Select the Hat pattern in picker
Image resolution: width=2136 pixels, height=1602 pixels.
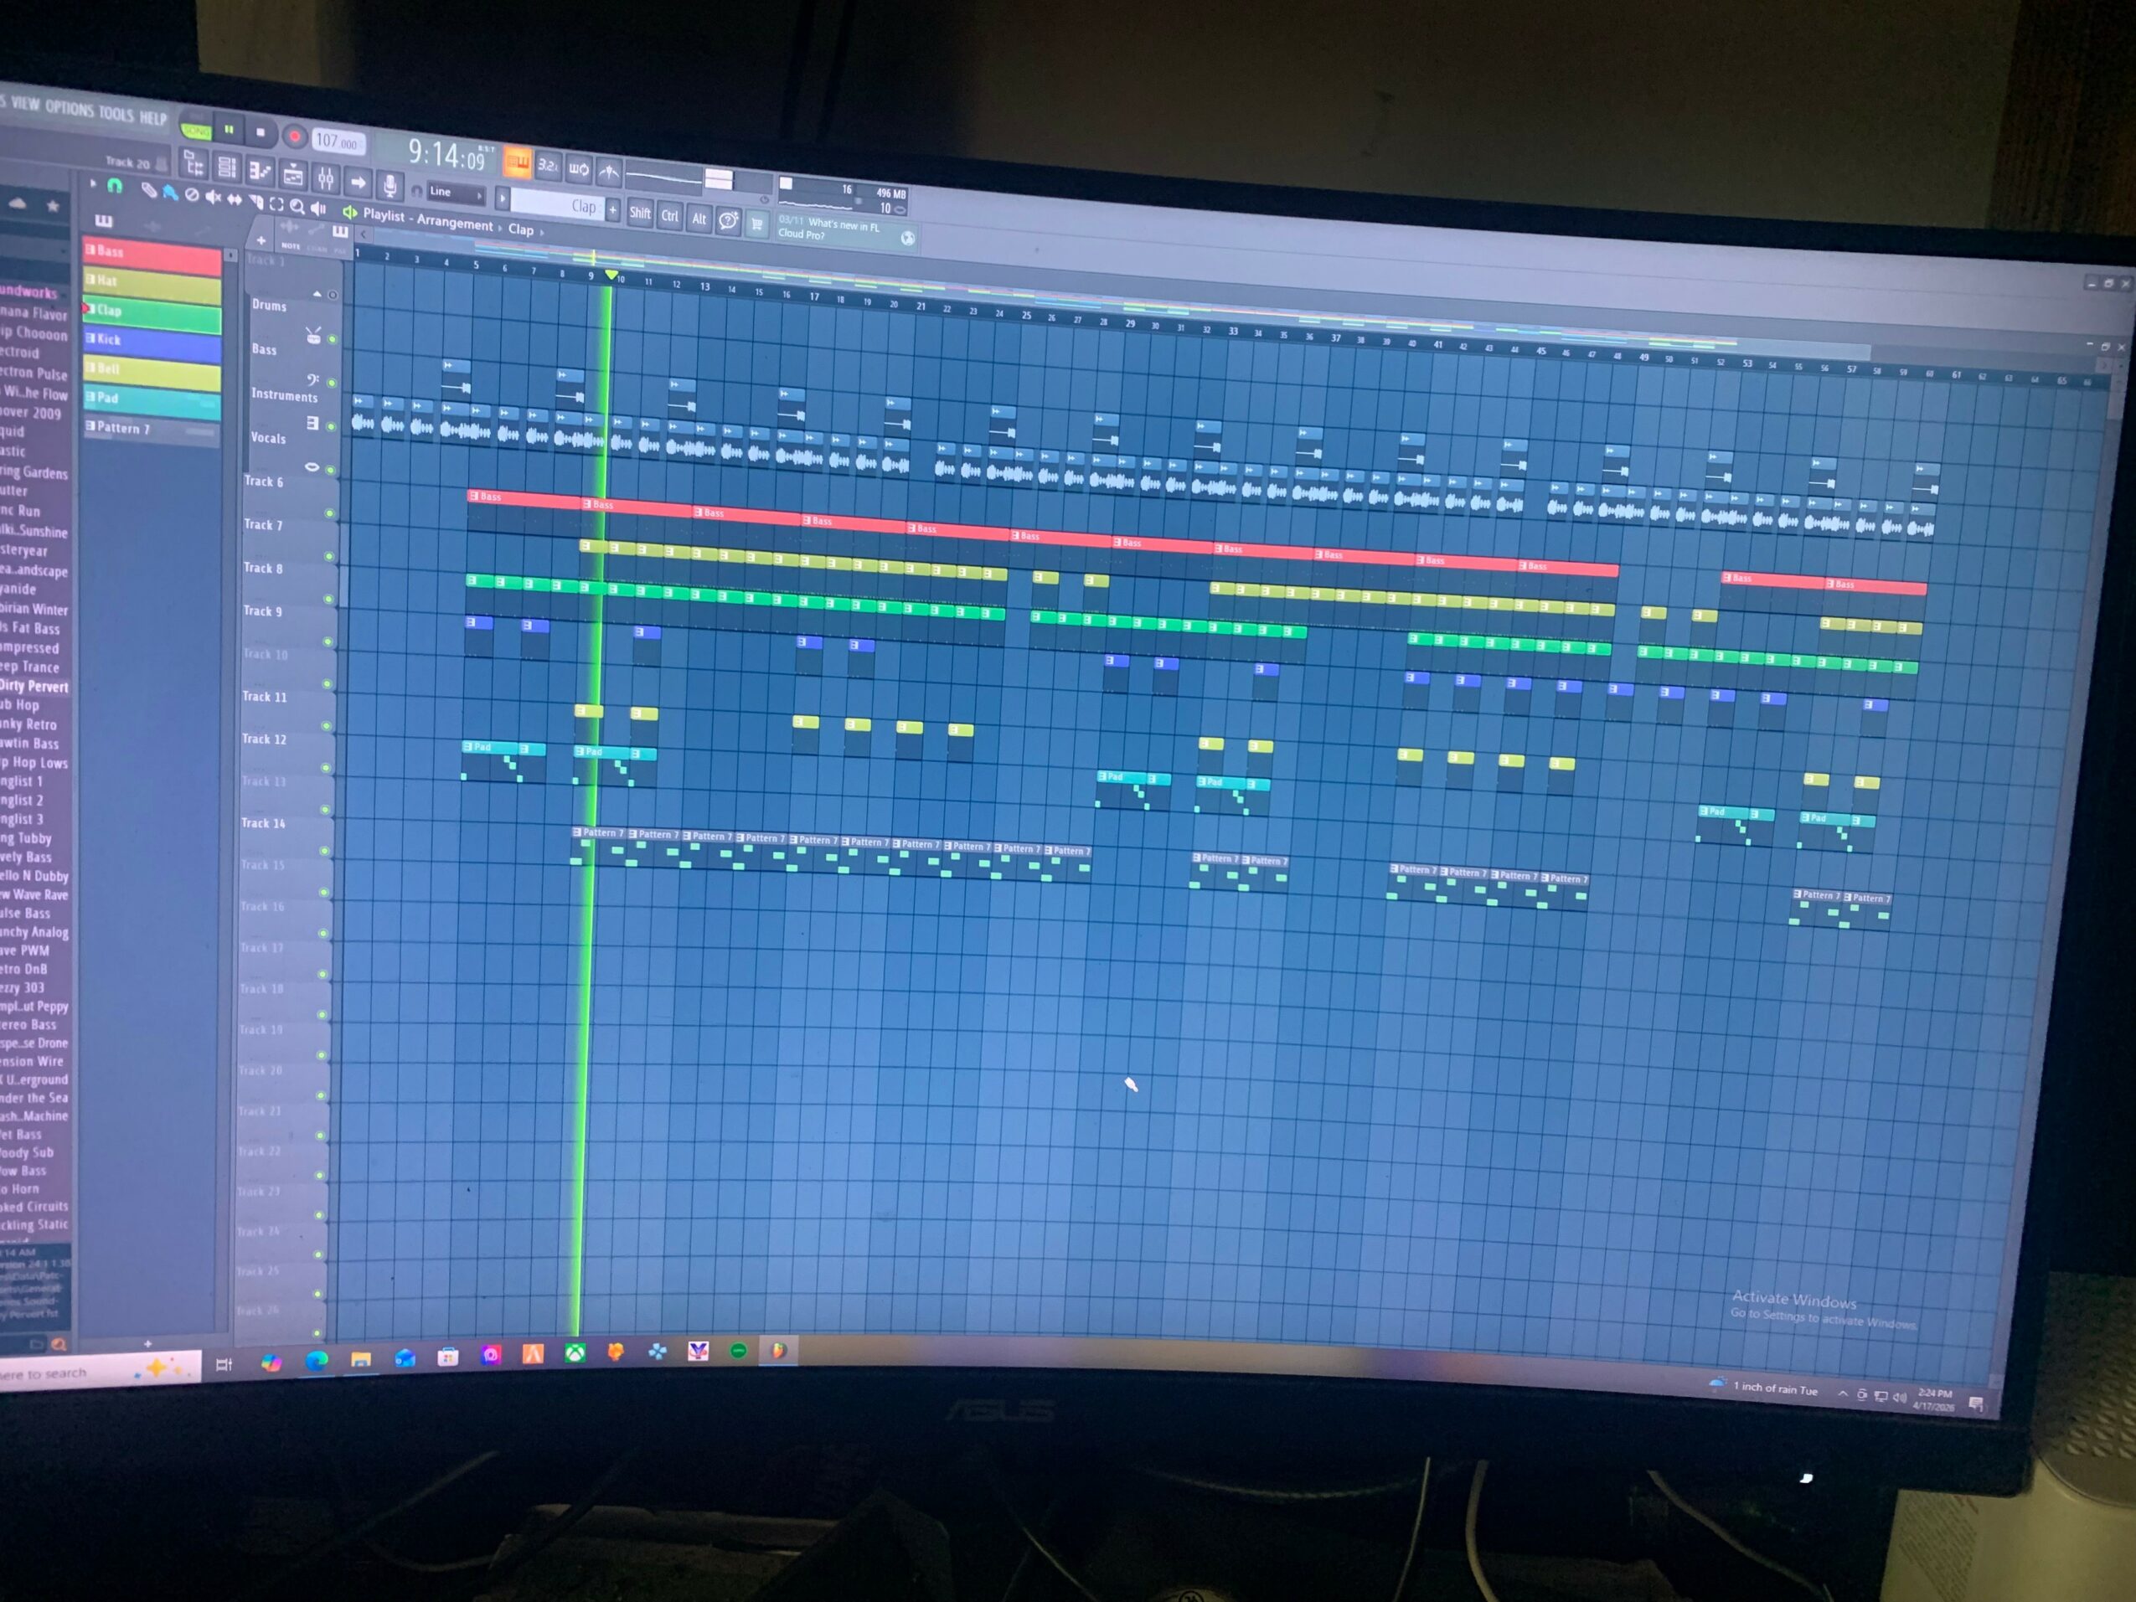[152, 284]
